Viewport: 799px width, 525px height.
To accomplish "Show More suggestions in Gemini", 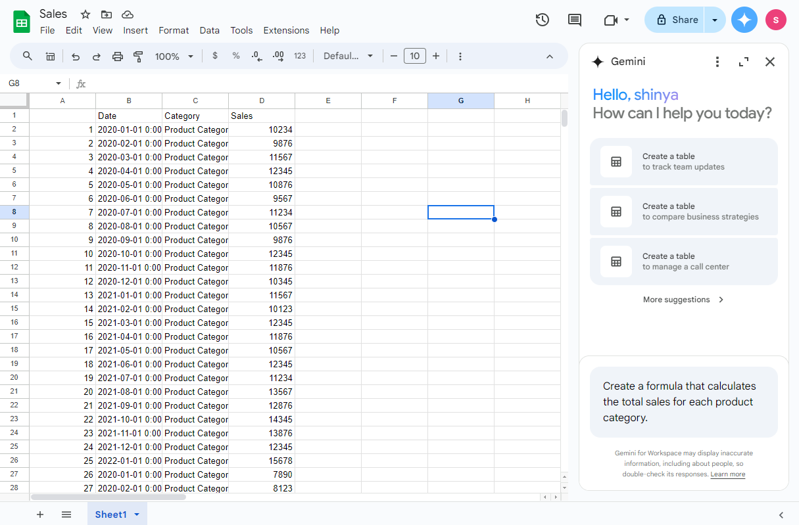I will (684, 300).
